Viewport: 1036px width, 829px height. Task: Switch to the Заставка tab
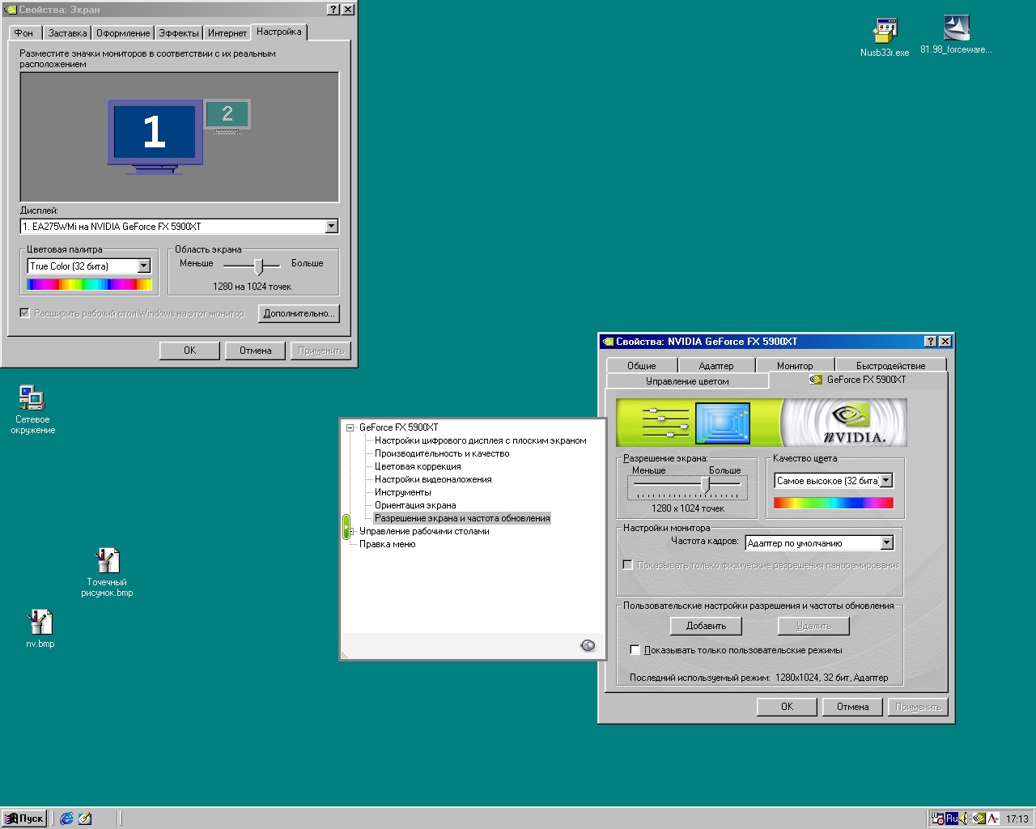66,33
